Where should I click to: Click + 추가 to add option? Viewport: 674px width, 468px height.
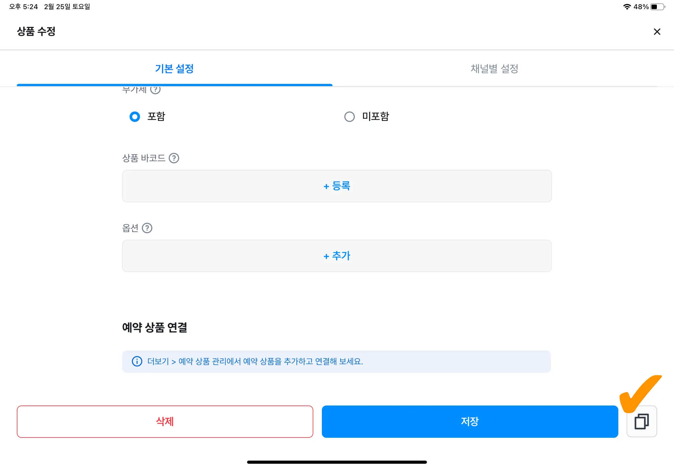[337, 256]
